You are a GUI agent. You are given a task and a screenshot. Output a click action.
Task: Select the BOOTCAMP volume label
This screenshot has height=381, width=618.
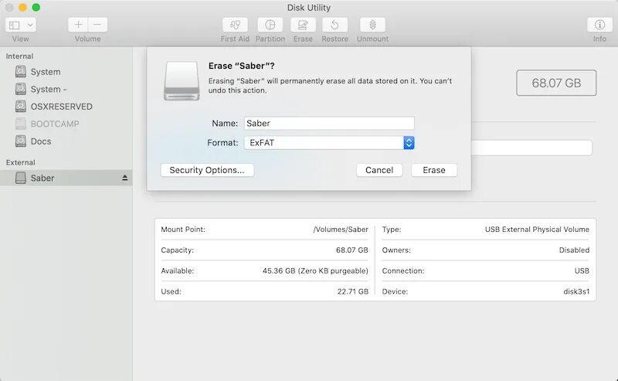coord(55,124)
